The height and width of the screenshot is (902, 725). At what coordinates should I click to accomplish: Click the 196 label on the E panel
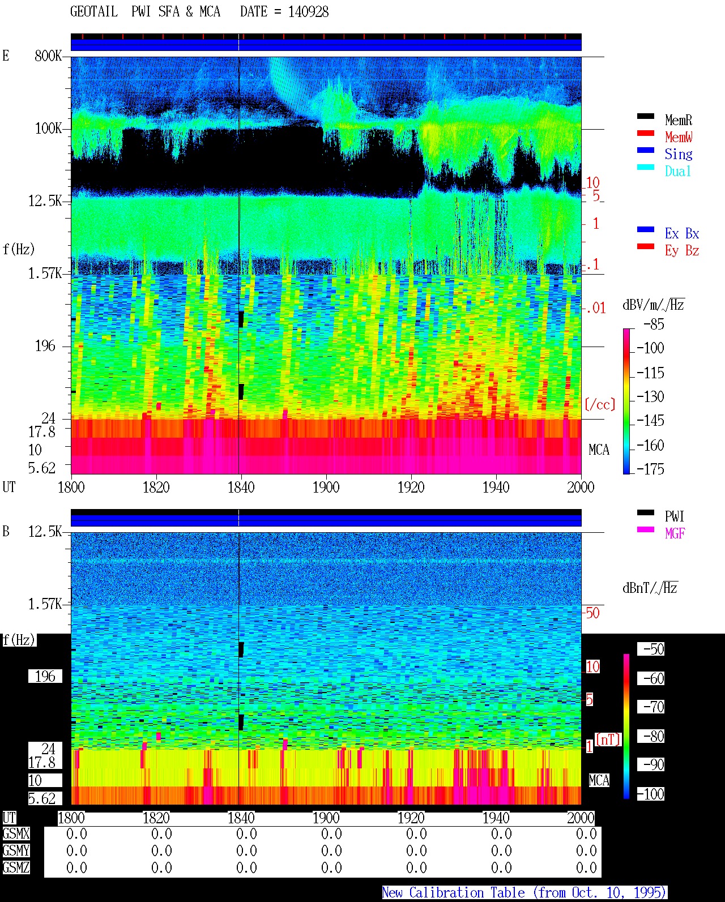point(45,345)
